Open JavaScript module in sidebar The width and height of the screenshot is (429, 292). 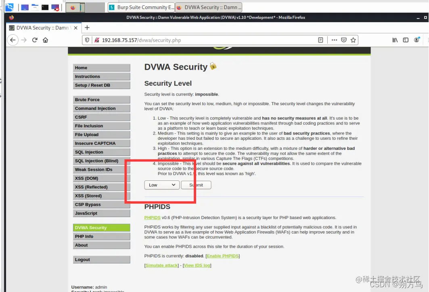102,213
